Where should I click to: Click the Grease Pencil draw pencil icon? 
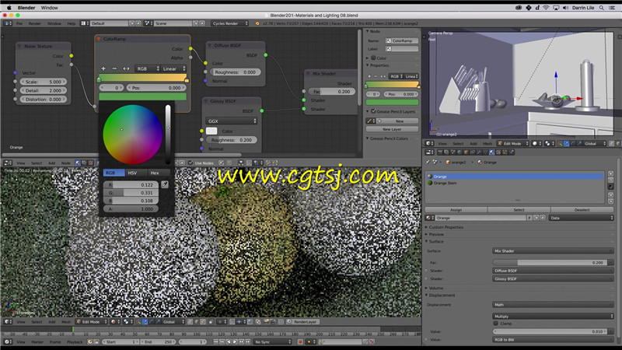click(x=369, y=121)
